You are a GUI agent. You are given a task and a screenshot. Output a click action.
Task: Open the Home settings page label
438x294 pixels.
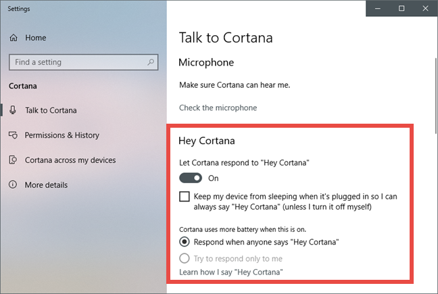click(35, 38)
